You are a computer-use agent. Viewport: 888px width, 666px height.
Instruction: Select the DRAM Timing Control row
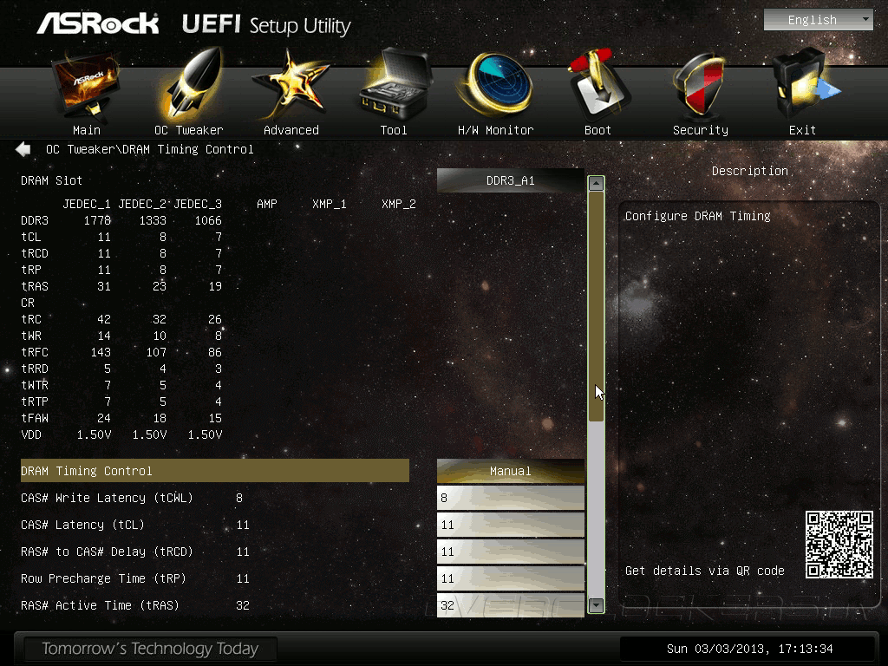[215, 471]
